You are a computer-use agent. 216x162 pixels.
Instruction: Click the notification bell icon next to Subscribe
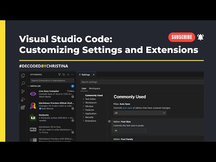pos(201,37)
